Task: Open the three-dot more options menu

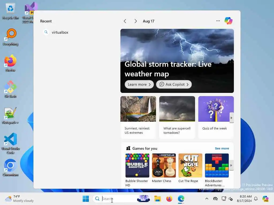Action: [x=218, y=21]
